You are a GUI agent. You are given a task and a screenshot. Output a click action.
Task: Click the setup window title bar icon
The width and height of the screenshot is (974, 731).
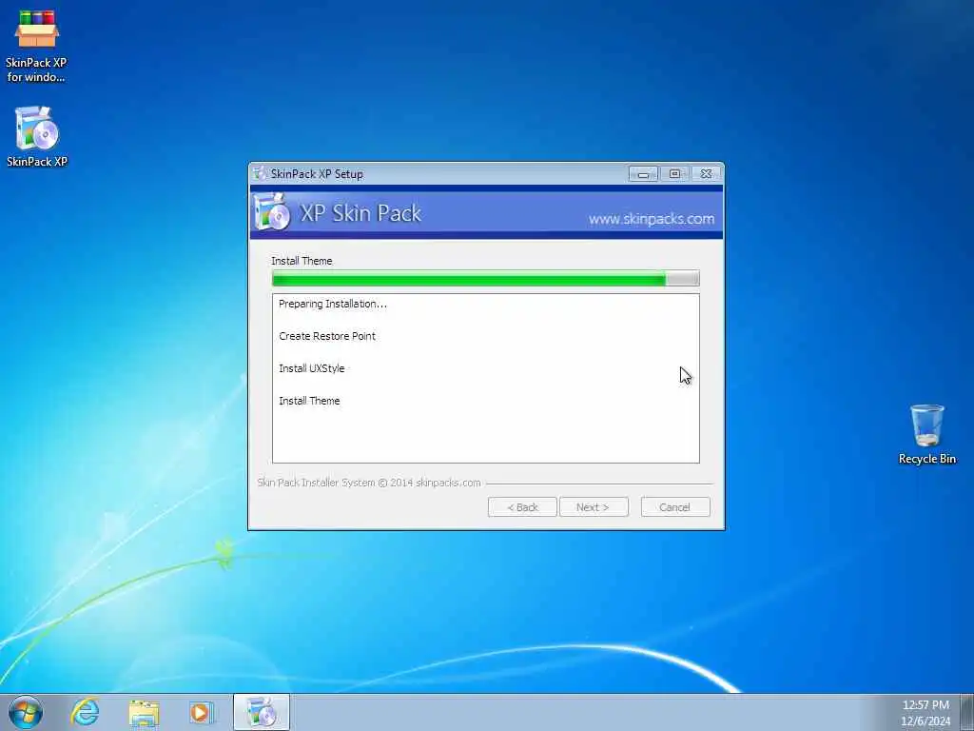[x=260, y=173]
